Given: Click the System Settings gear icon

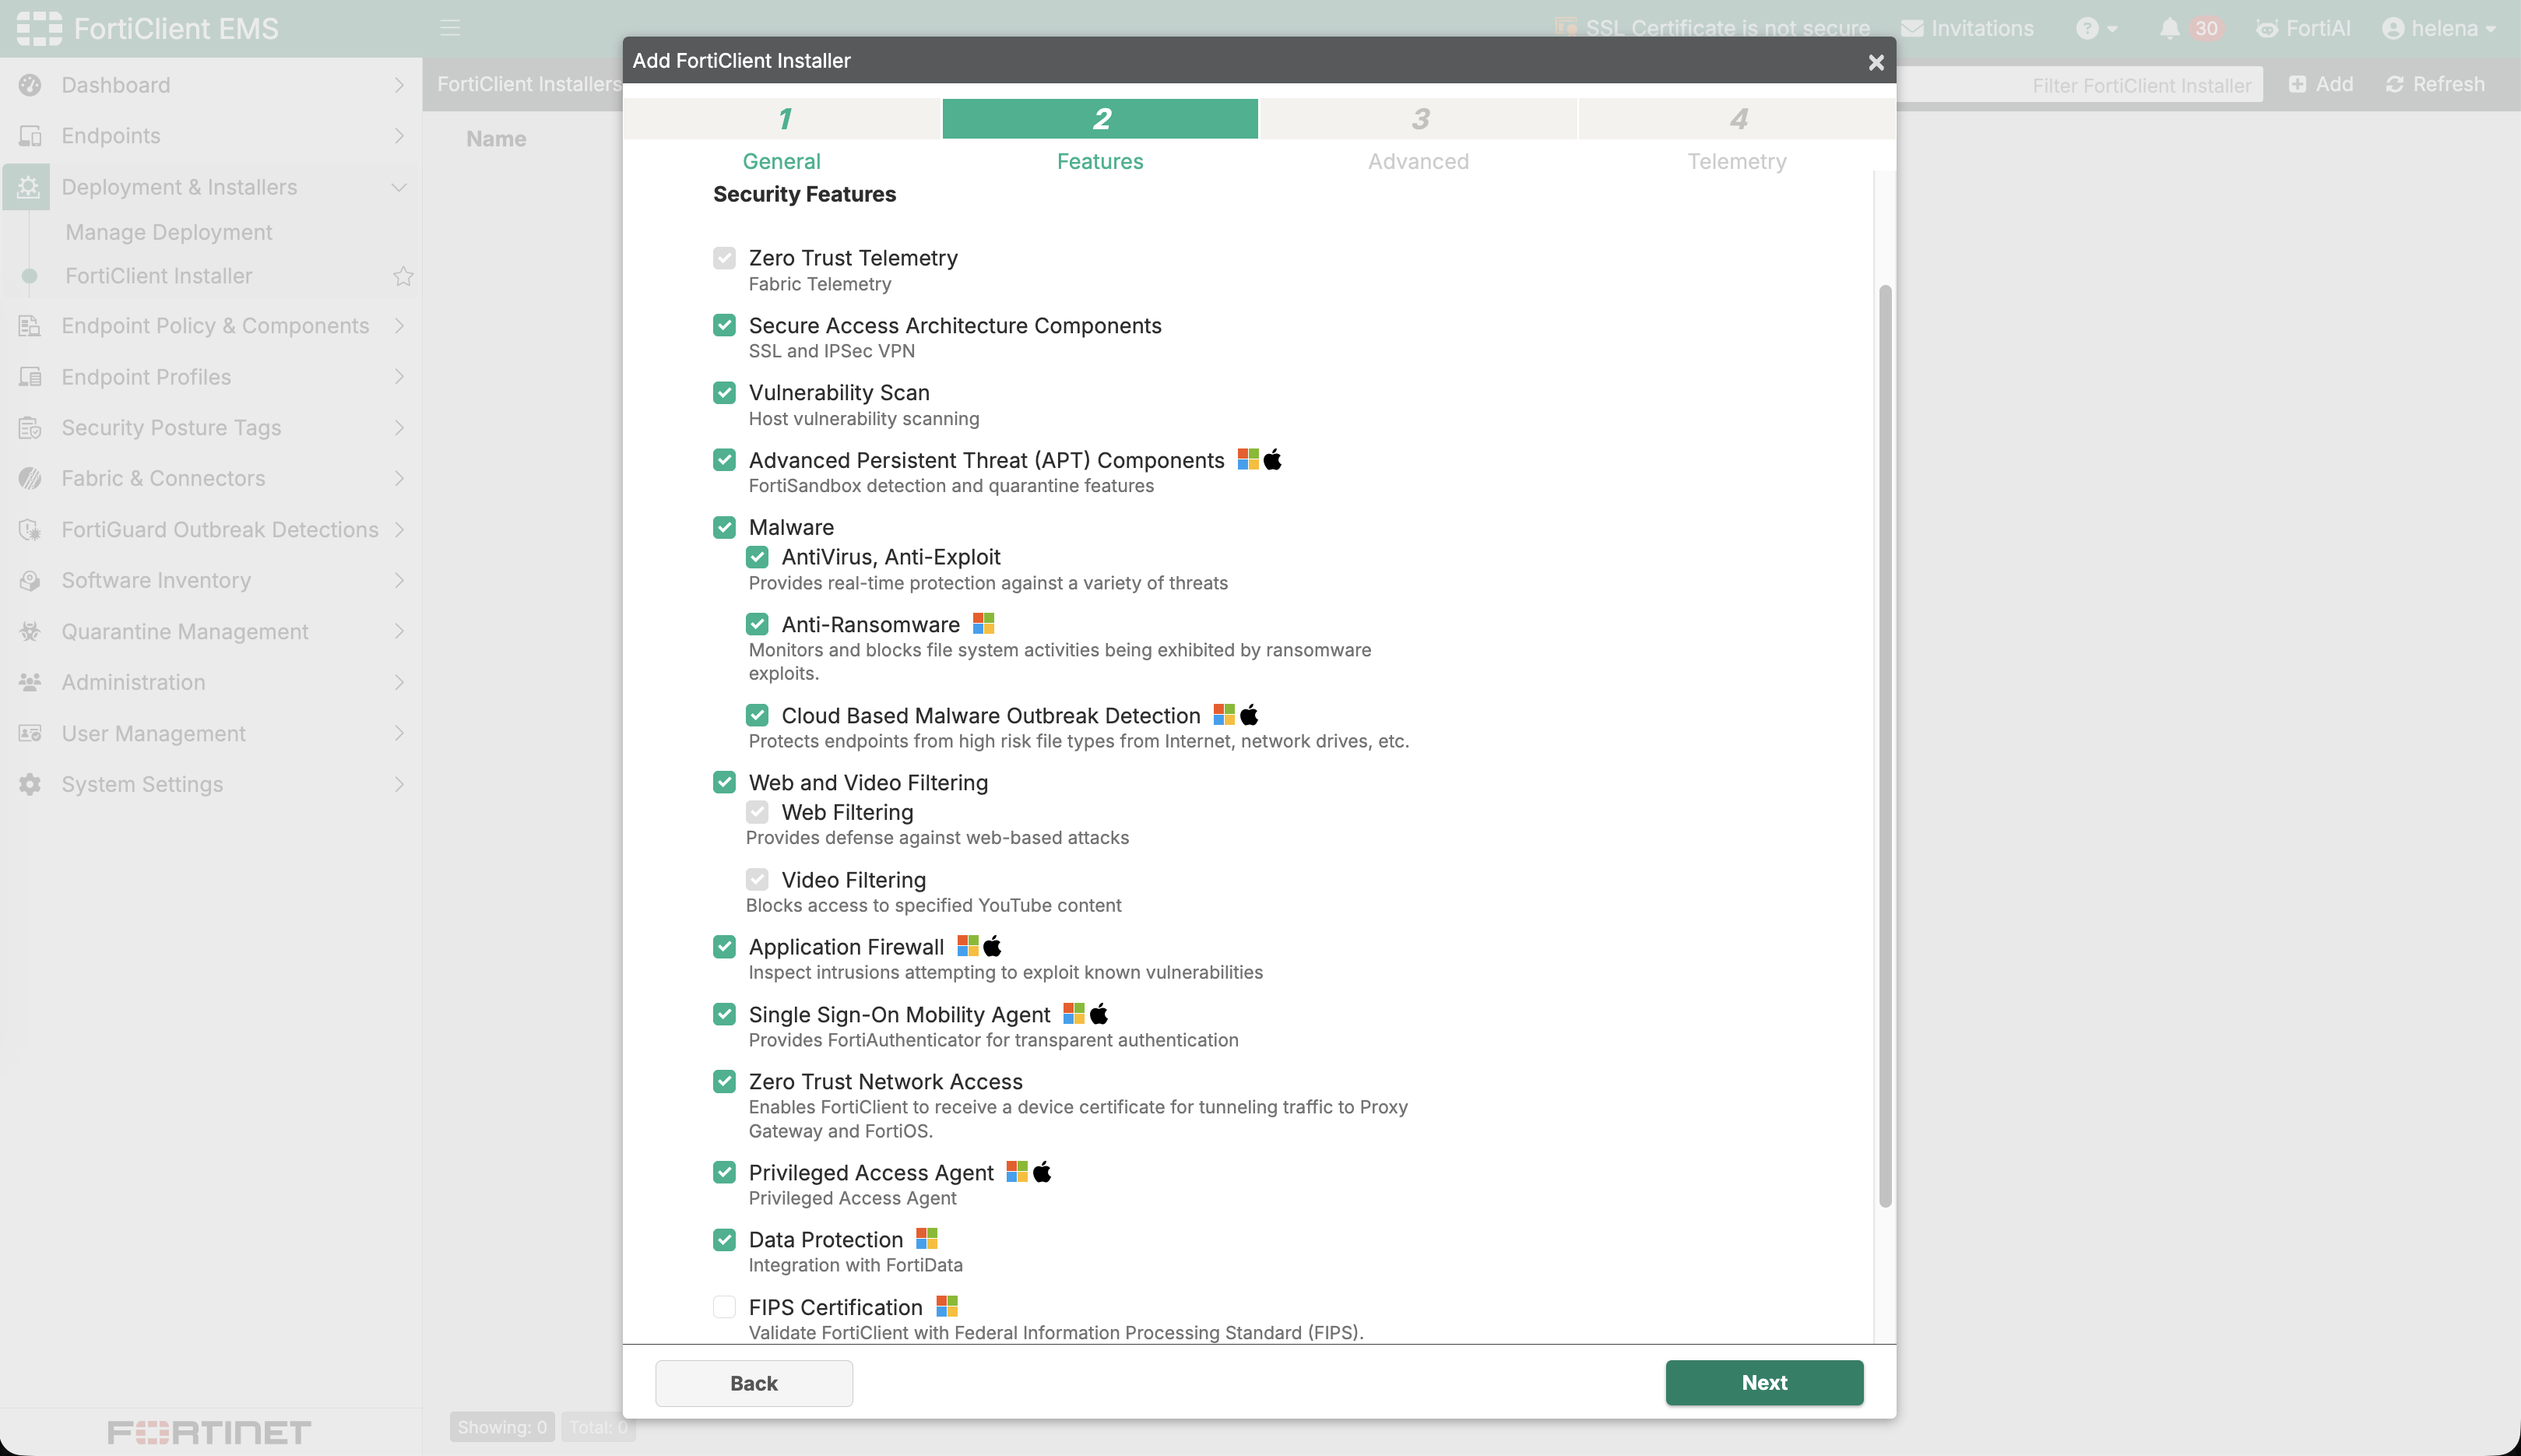Looking at the screenshot, I should coord(30,784).
